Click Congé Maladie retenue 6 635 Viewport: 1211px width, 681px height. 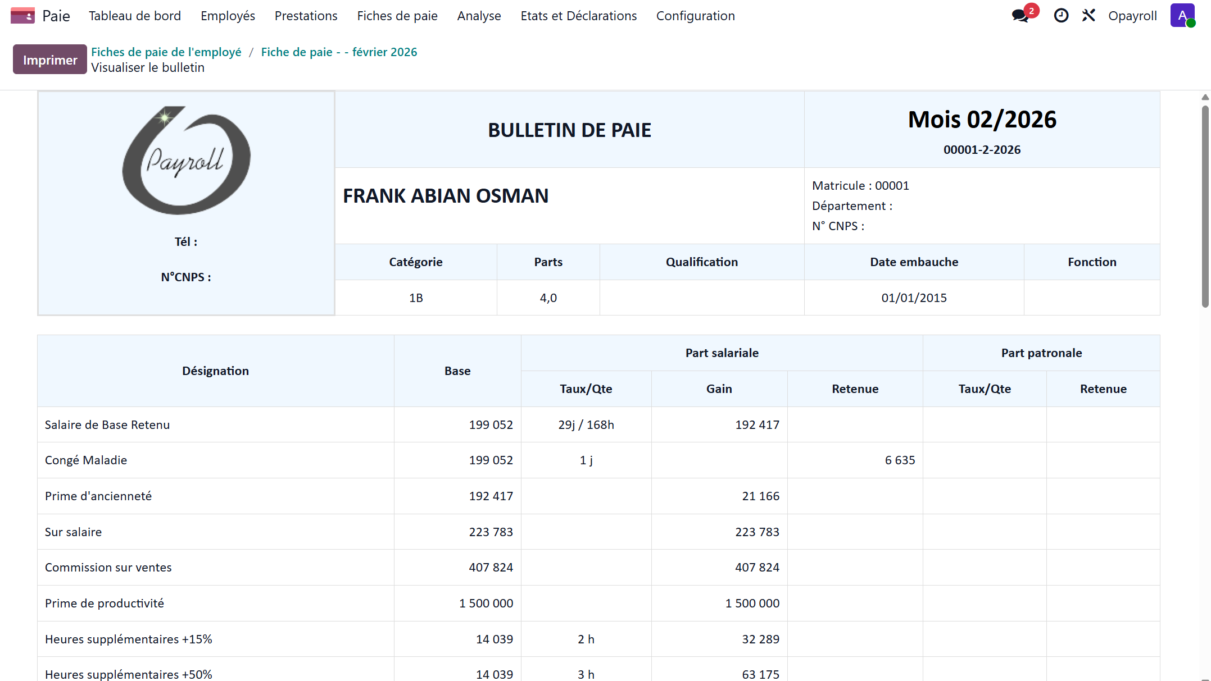900,460
